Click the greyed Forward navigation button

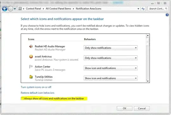[10, 9]
